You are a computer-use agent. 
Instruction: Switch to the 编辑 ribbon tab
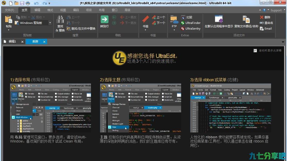(x=37, y=10)
